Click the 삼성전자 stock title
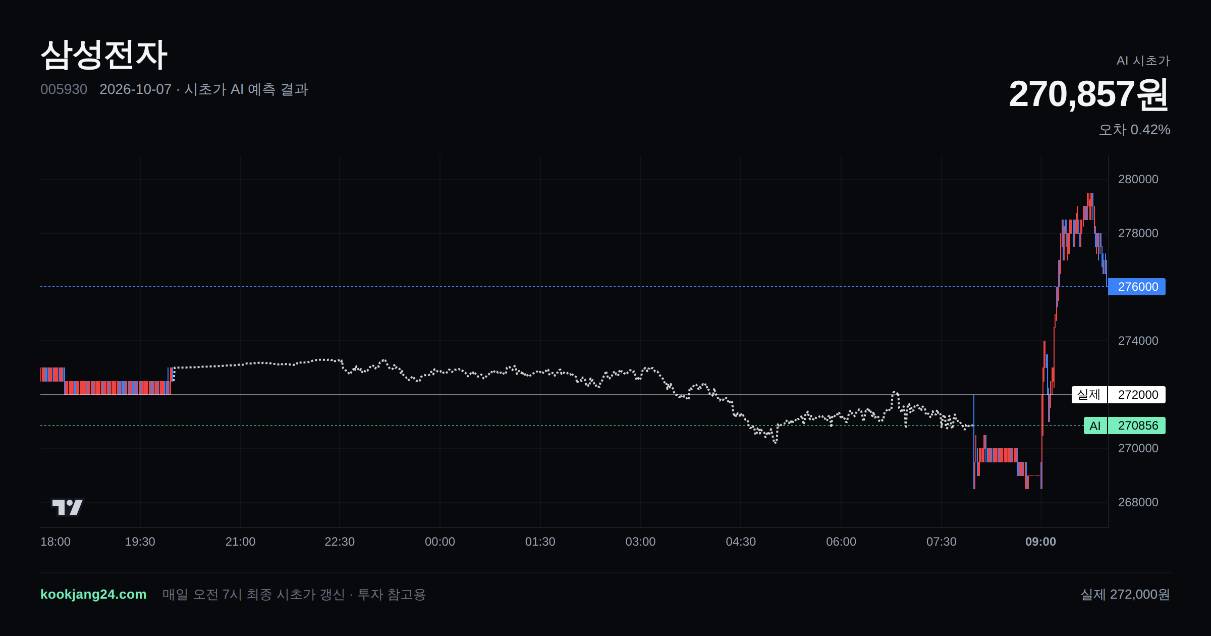The image size is (1211, 636). pyautogui.click(x=104, y=55)
